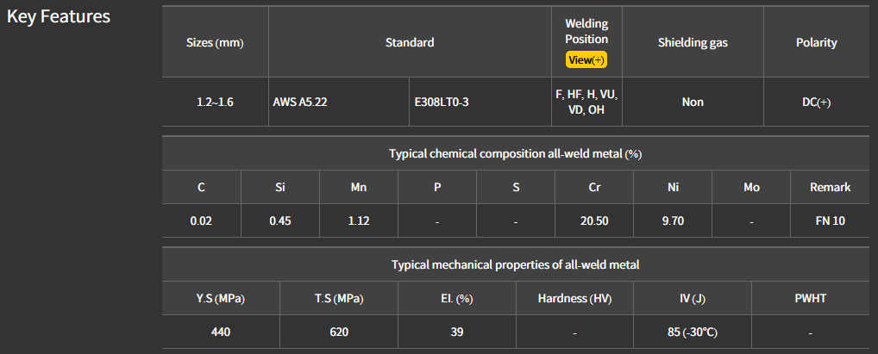Click the Typical chemical composition table title
This screenshot has height=354, width=878.
515,153
